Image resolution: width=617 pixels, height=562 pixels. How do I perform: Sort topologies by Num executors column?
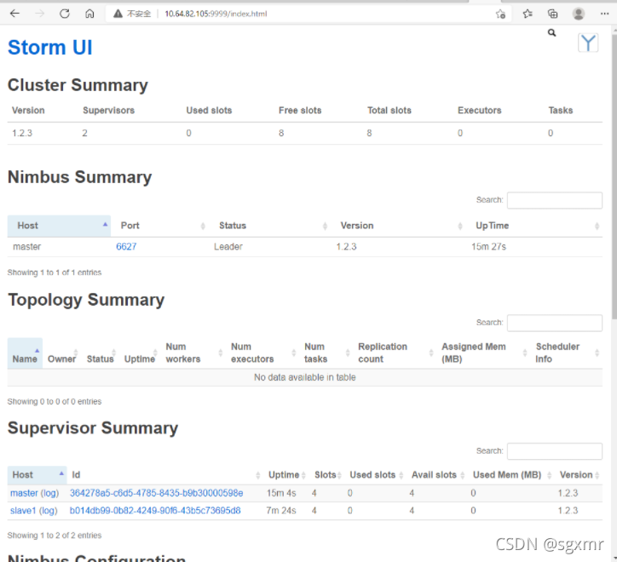262,353
